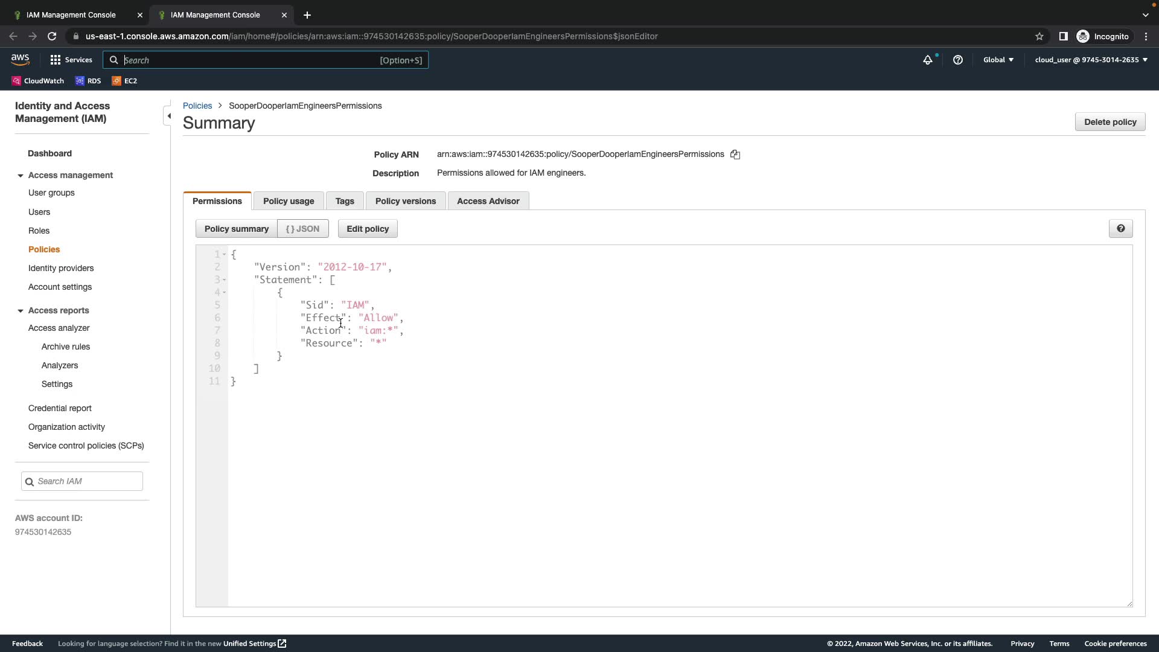Switch the view to Policy summary
Viewport: 1159px width, 652px height.
click(236, 229)
